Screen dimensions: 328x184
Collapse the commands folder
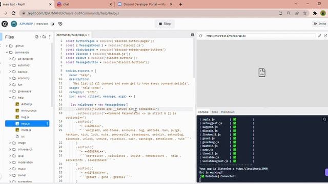click(7, 52)
